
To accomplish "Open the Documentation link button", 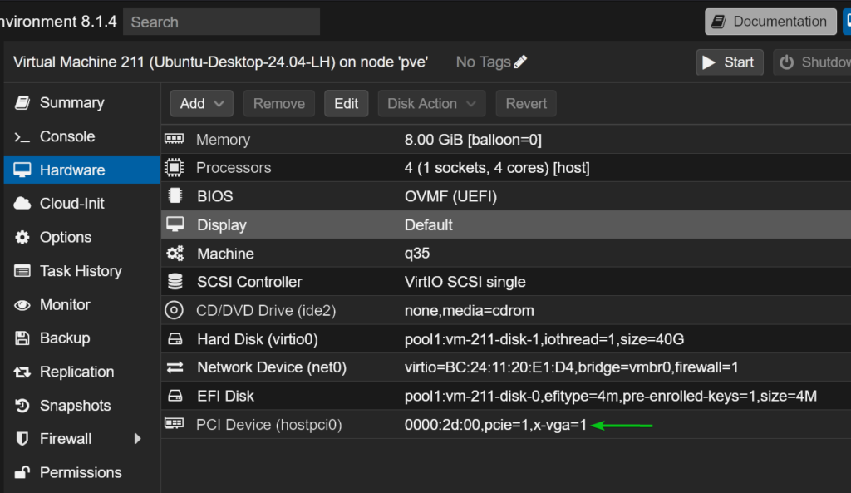I will point(770,22).
